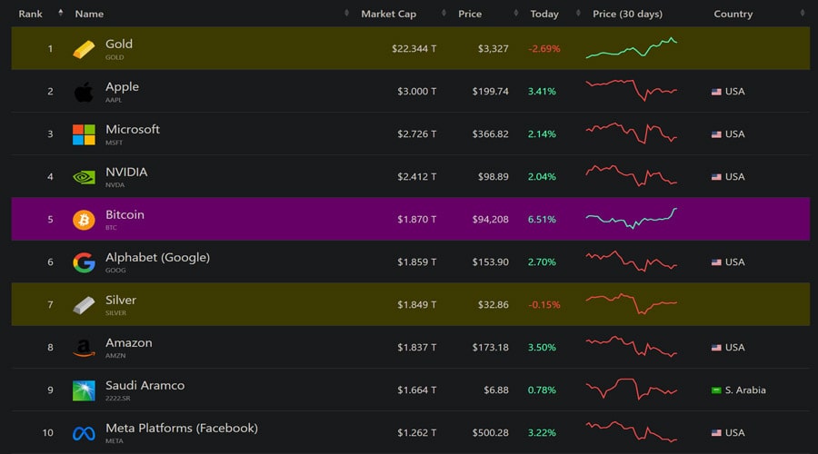Click the Saudi Aramco logo icon

(84, 390)
